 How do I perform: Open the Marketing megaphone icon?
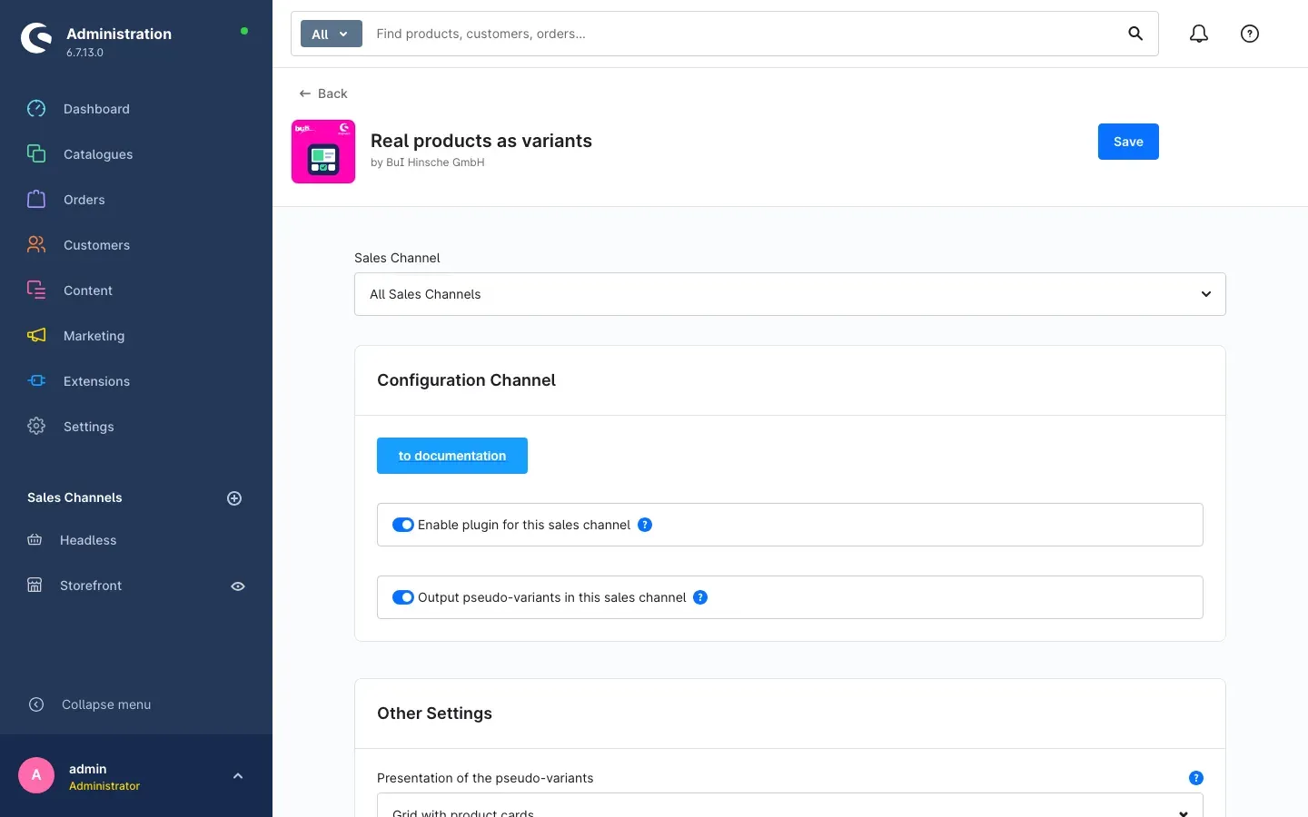point(36,336)
